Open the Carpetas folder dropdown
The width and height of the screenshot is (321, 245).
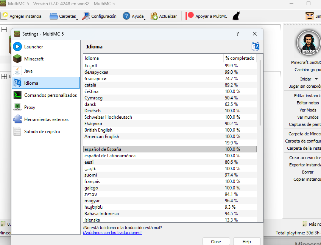[64, 16]
